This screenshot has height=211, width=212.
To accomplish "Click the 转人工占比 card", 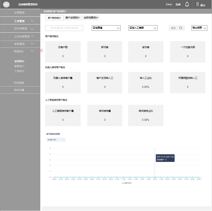I will 146,83.
